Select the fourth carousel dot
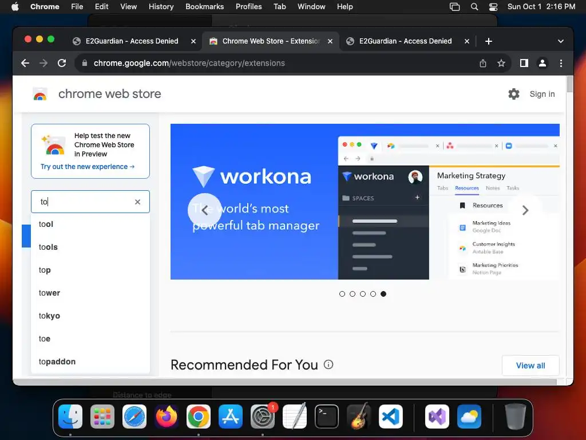This screenshot has height=440, width=586. [x=373, y=294]
